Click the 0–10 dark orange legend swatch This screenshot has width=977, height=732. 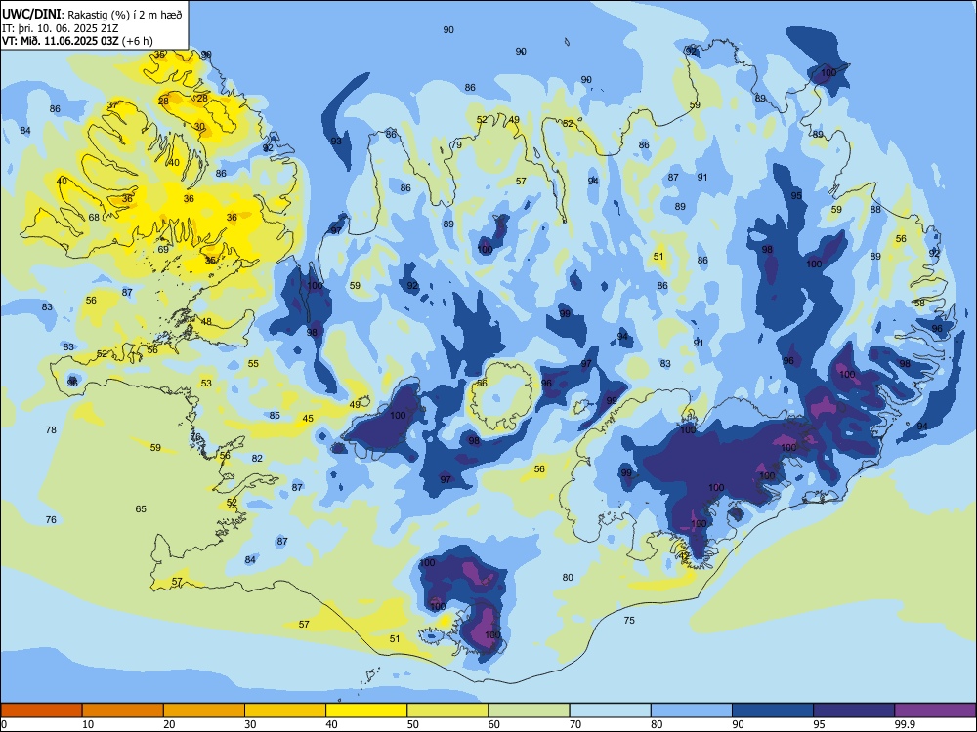[x=41, y=711]
